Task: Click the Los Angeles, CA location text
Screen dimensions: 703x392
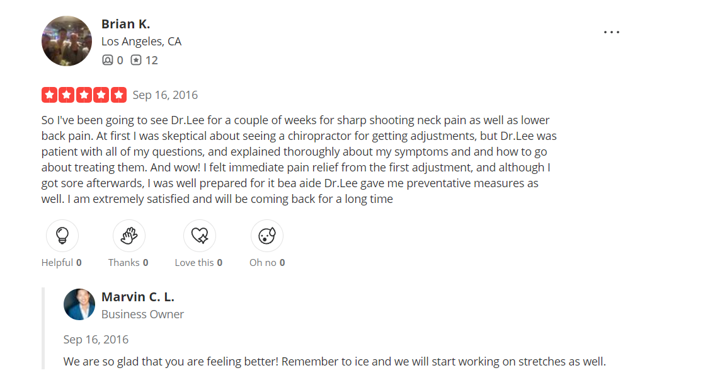Action: click(141, 42)
